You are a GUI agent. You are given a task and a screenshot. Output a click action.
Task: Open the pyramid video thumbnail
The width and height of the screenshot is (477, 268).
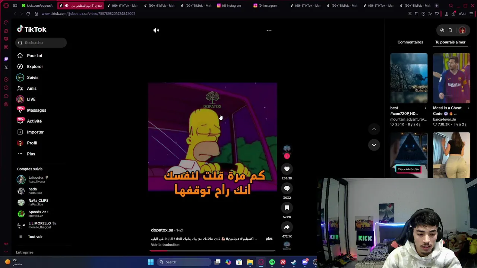[409, 155]
